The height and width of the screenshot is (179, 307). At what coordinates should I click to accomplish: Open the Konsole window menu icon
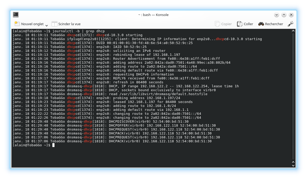pyautogui.click(x=16, y=15)
